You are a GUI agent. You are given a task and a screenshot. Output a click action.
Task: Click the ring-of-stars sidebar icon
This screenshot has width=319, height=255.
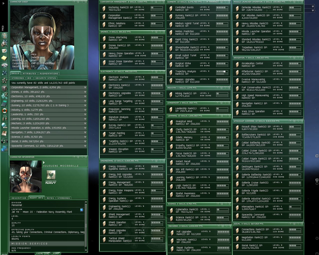click(x=4, y=81)
